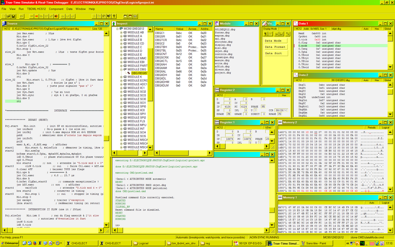
Task: Click the Data Sort button
Action: tap(276, 53)
